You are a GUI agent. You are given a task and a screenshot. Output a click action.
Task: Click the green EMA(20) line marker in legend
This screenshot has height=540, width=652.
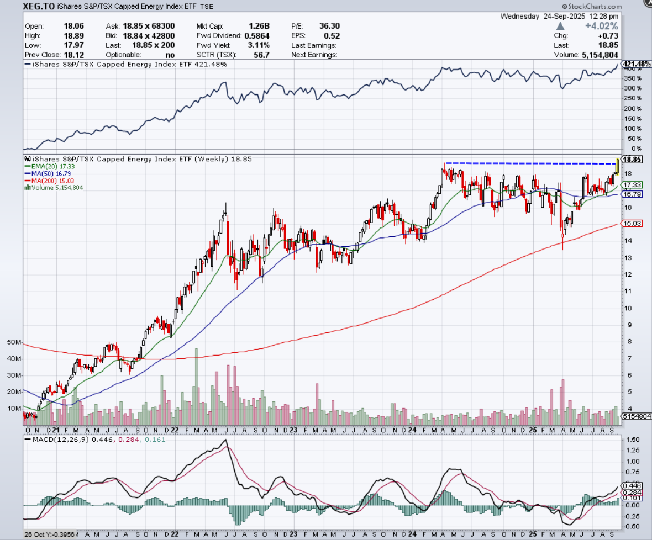click(27, 166)
